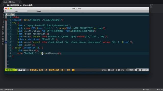The width and height of the screenshot is (163, 91).
Task: Click the orange glyph icon after warnings line 10
Action: tap(73, 70)
